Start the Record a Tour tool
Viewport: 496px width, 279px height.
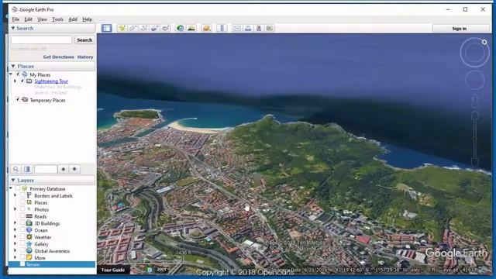(x=165, y=28)
